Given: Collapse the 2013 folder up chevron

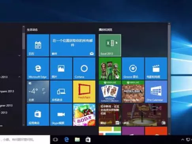Looking at the screenshot, I should (x=19, y=77).
